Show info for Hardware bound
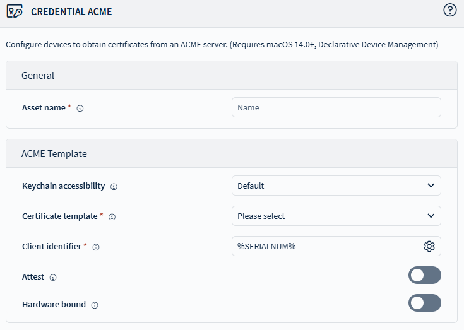This screenshot has width=464, height=330. point(95,305)
